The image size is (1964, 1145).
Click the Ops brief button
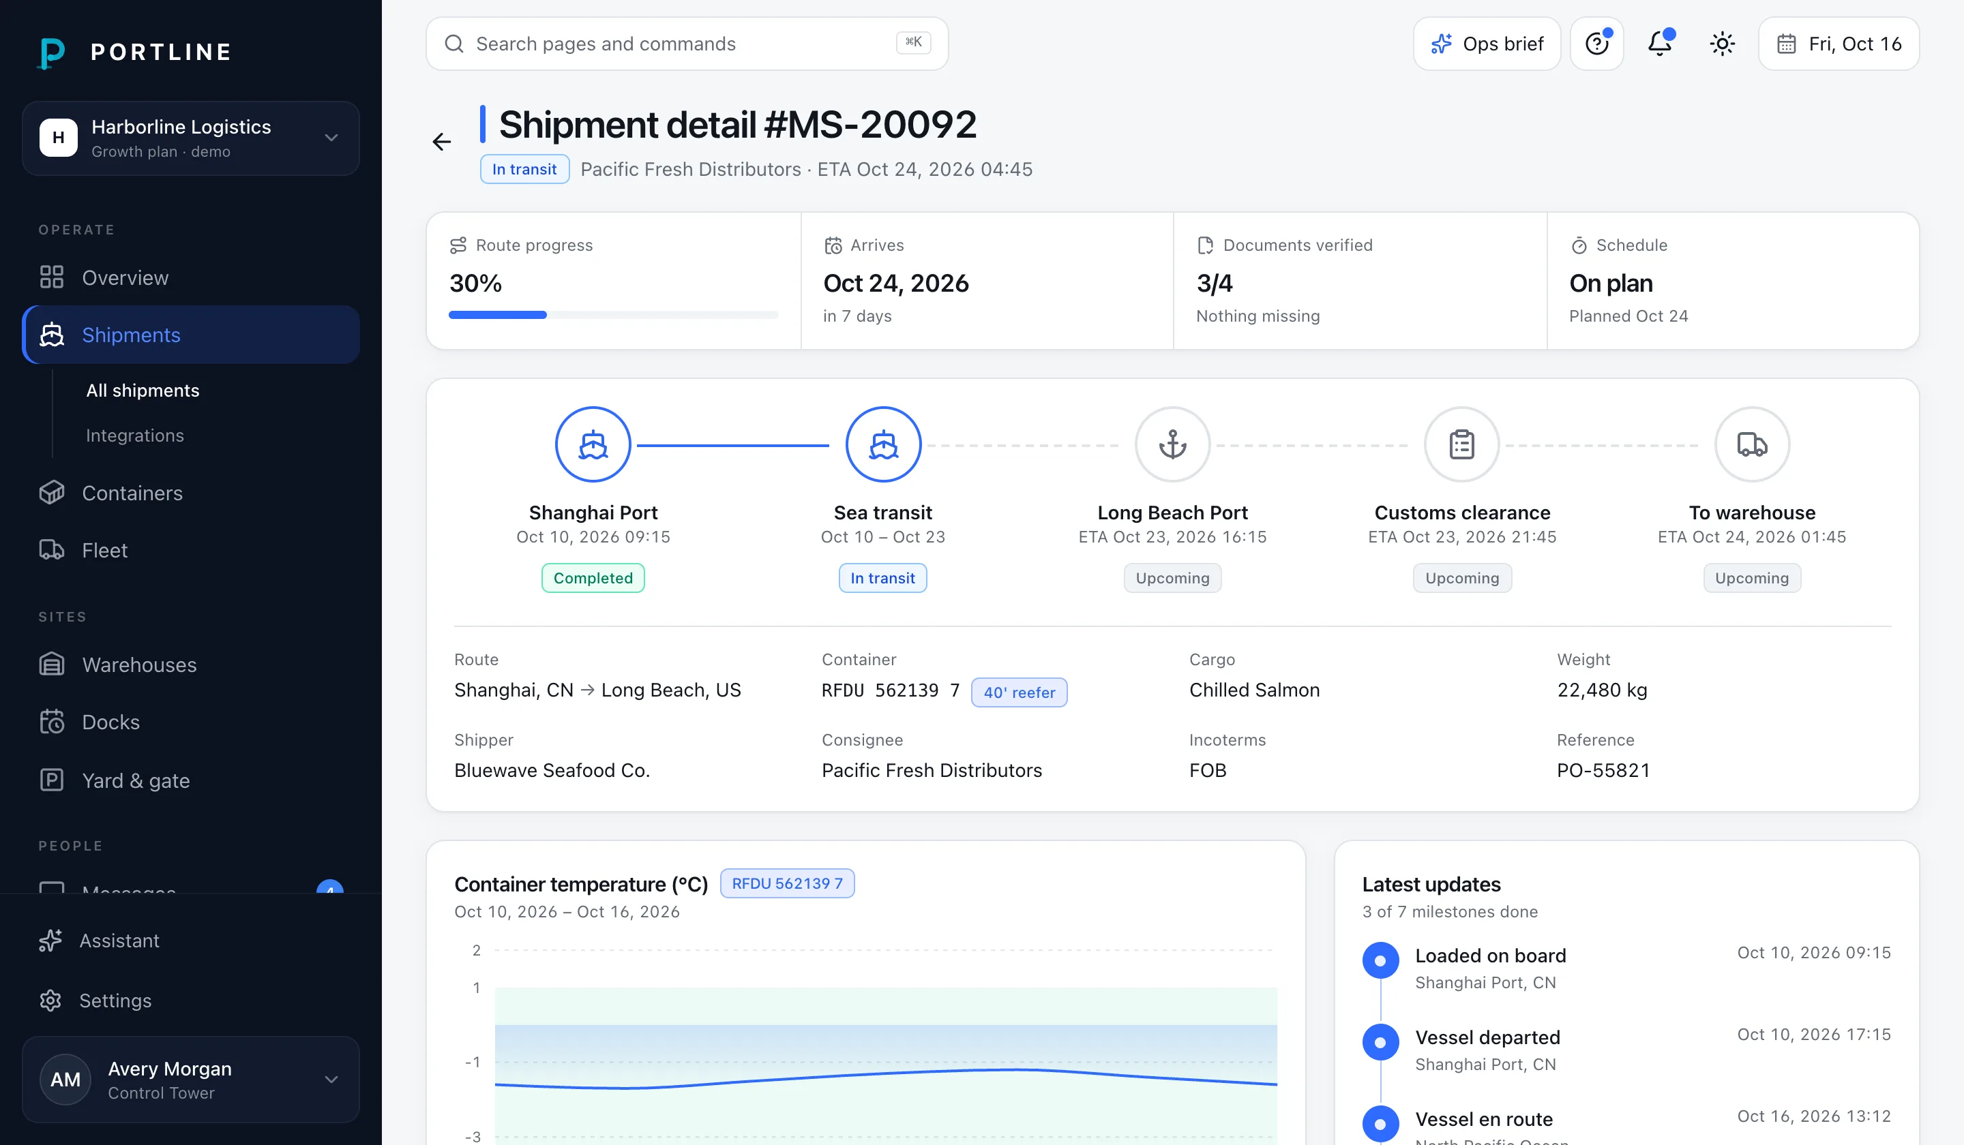pos(1487,44)
